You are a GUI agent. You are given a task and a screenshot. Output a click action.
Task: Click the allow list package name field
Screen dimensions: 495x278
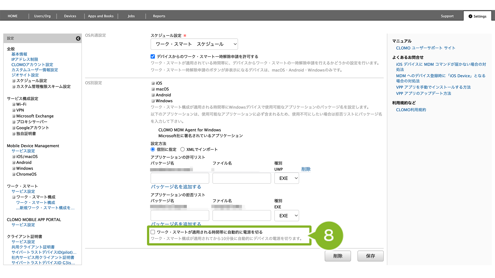point(180,178)
